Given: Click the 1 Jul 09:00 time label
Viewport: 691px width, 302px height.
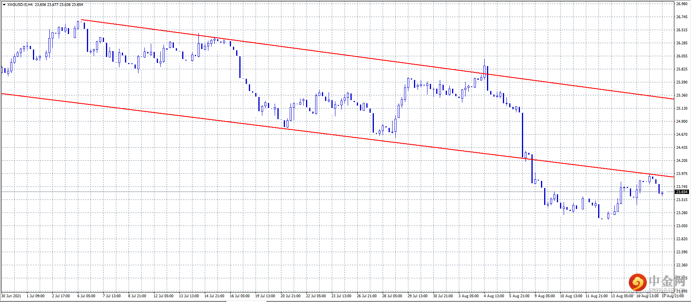Looking at the screenshot, I should (x=36, y=296).
